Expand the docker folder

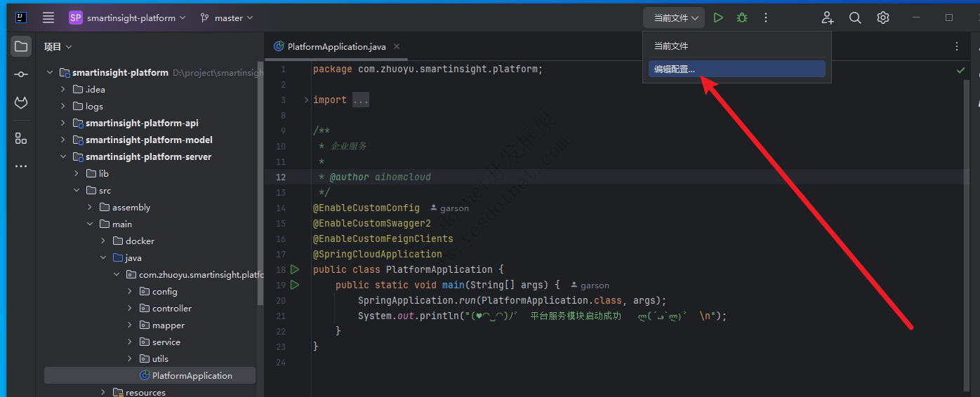[x=103, y=241]
